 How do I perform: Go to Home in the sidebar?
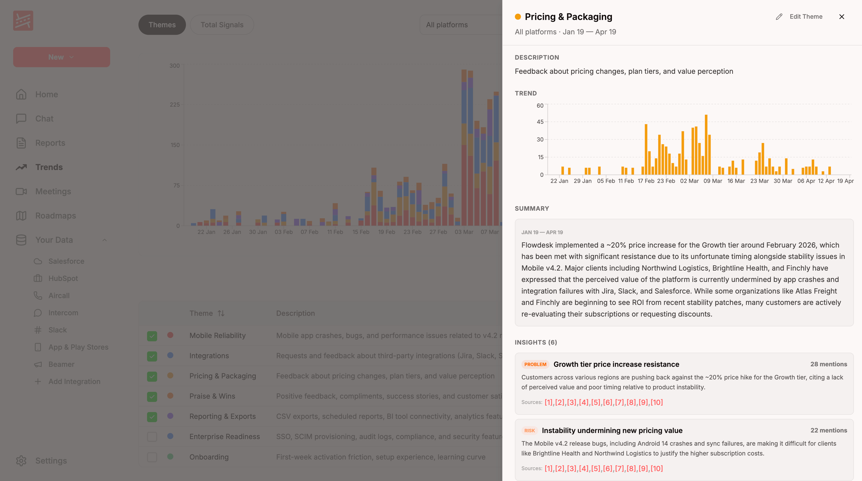[x=46, y=94]
